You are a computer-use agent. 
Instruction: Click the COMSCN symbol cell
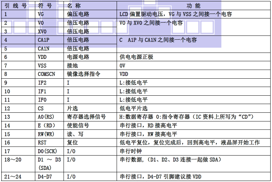coord(46,74)
